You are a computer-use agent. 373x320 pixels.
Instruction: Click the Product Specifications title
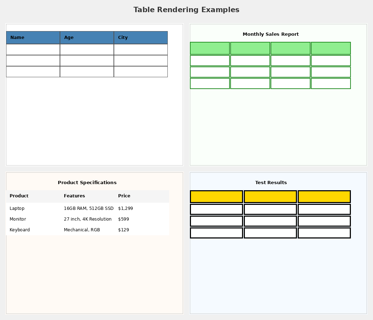tap(87, 183)
